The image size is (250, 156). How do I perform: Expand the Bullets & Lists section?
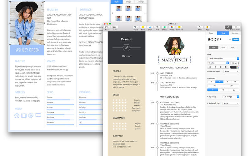click(208, 103)
